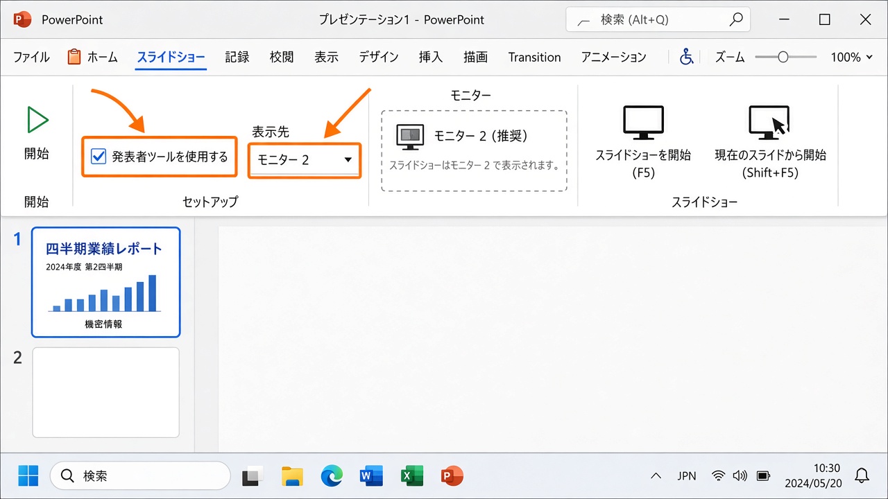Check the battery status icon
The image size is (888, 499).
click(763, 476)
